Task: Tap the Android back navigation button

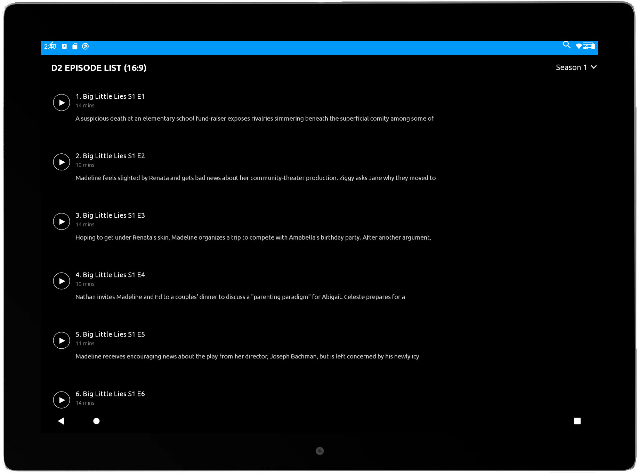Action: click(61, 421)
